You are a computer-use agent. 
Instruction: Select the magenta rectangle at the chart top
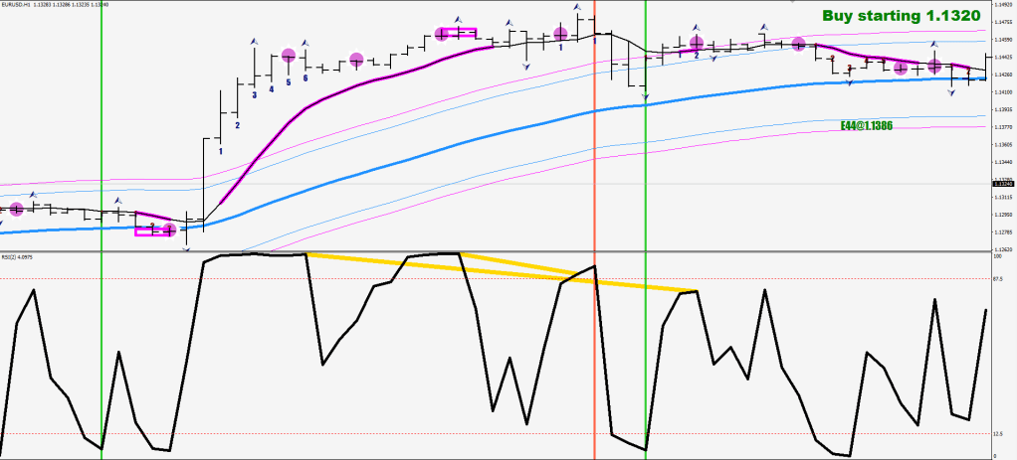(x=460, y=33)
